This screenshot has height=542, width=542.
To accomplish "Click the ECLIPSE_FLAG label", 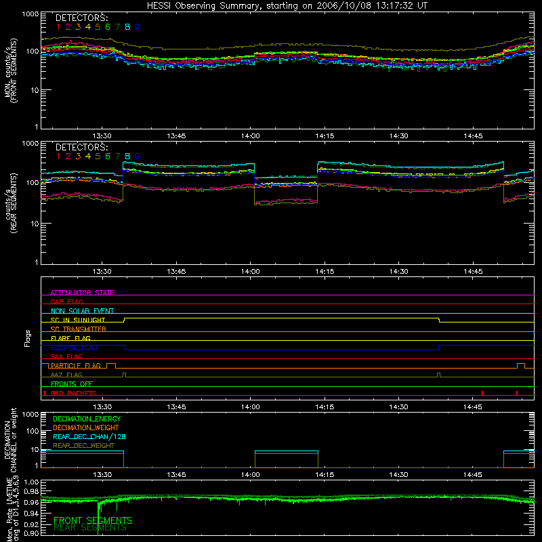I will 74,348.
